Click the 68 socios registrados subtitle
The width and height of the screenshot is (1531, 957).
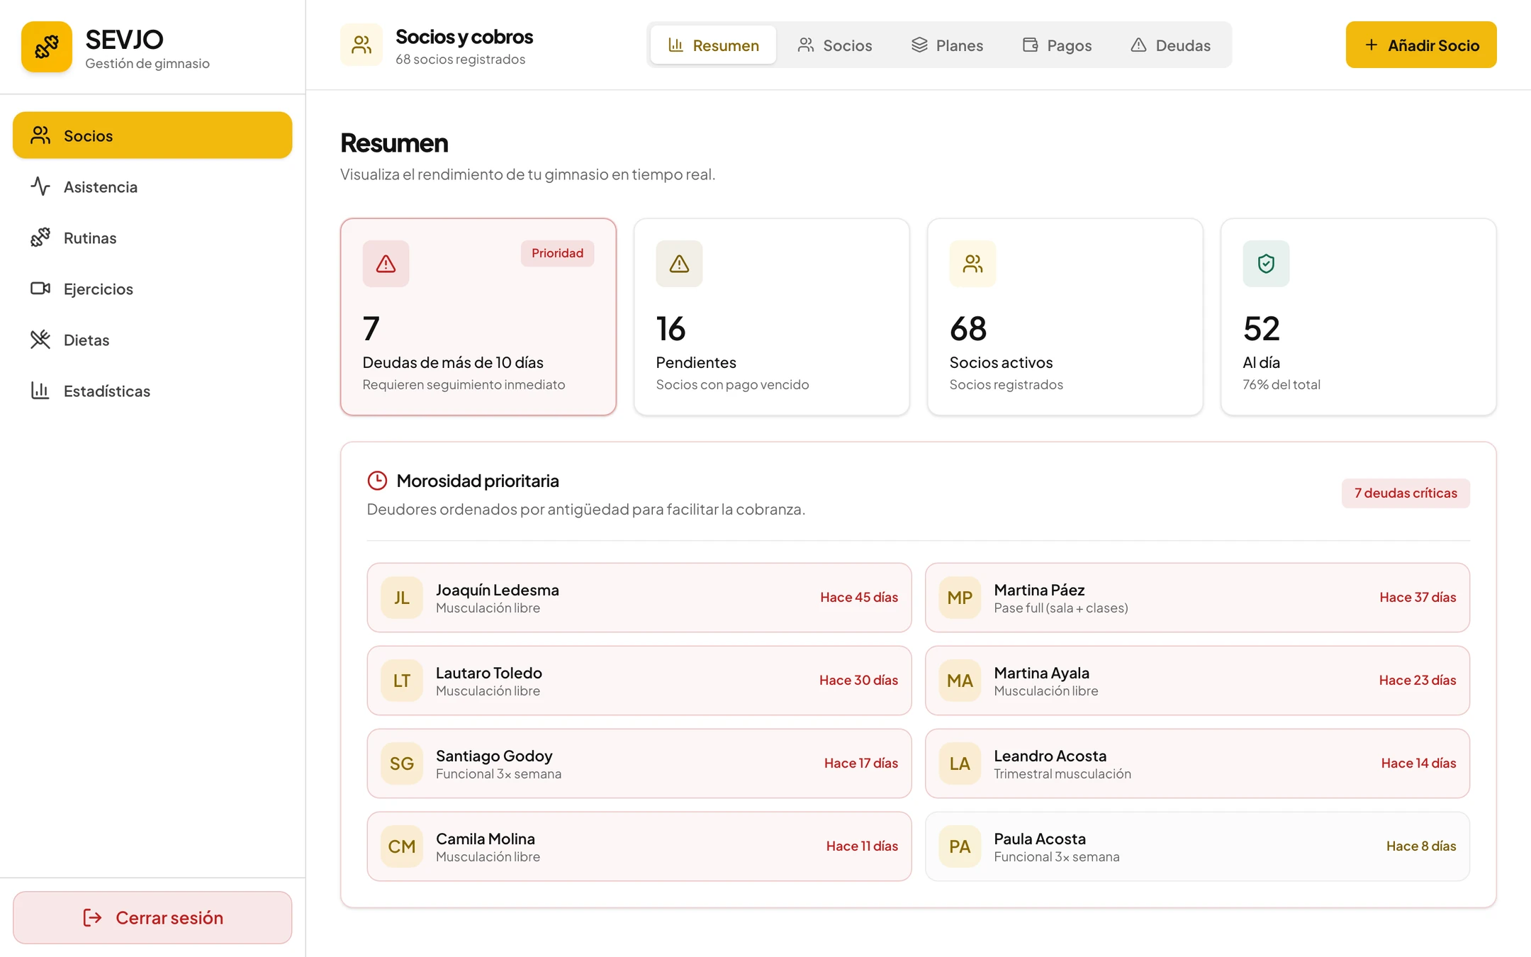(x=460, y=59)
